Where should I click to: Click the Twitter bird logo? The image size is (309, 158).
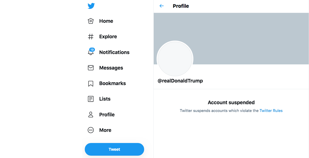[91, 6]
